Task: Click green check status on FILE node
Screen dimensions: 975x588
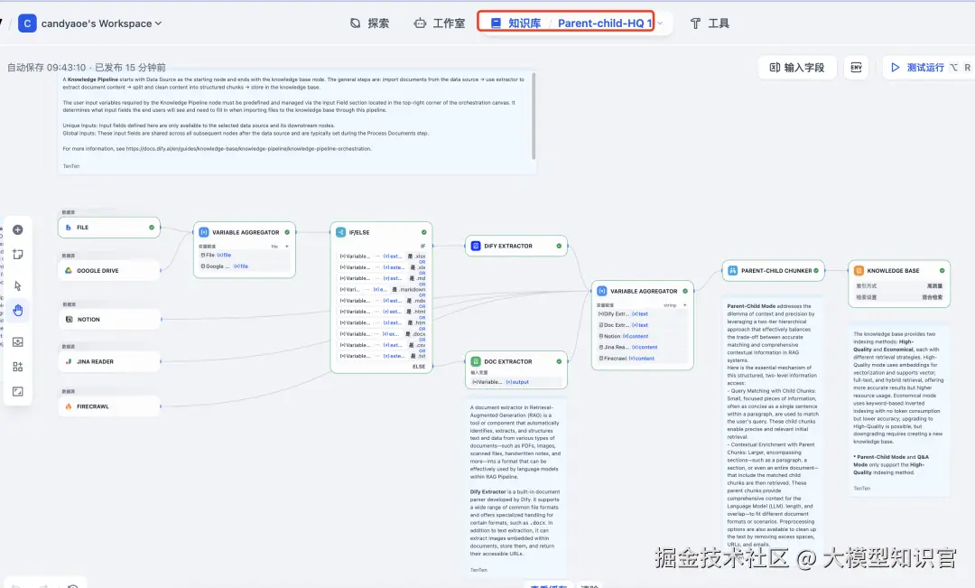Action: 152,227
